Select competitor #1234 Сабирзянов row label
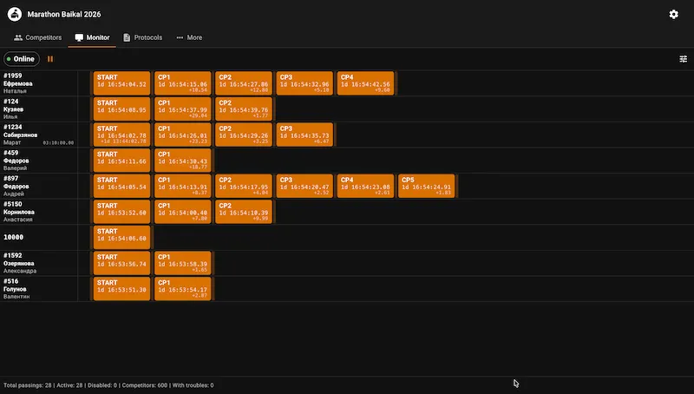Viewport: 694px width, 394px height. click(x=39, y=135)
